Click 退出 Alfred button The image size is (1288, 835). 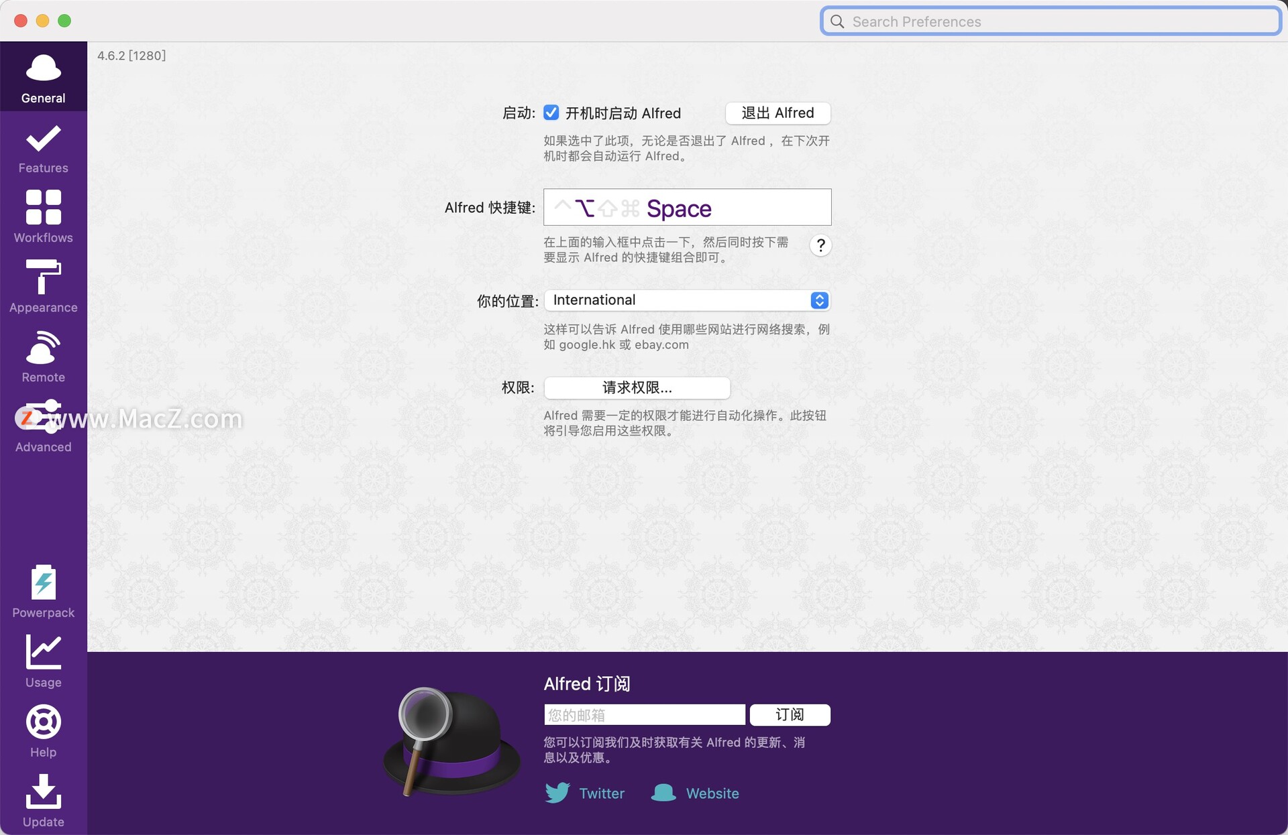coord(777,113)
